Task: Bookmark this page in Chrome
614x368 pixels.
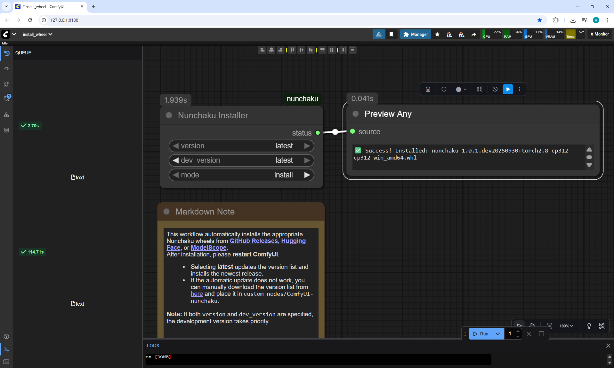Action: coord(540,20)
